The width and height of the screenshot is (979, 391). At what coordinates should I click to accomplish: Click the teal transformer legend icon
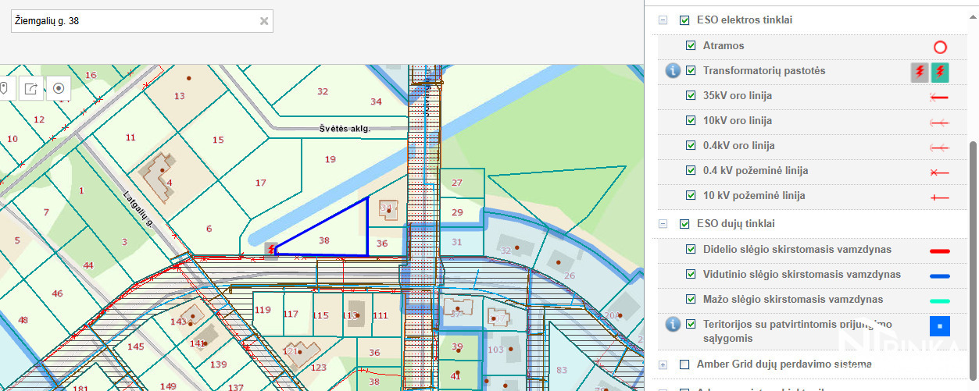click(941, 72)
